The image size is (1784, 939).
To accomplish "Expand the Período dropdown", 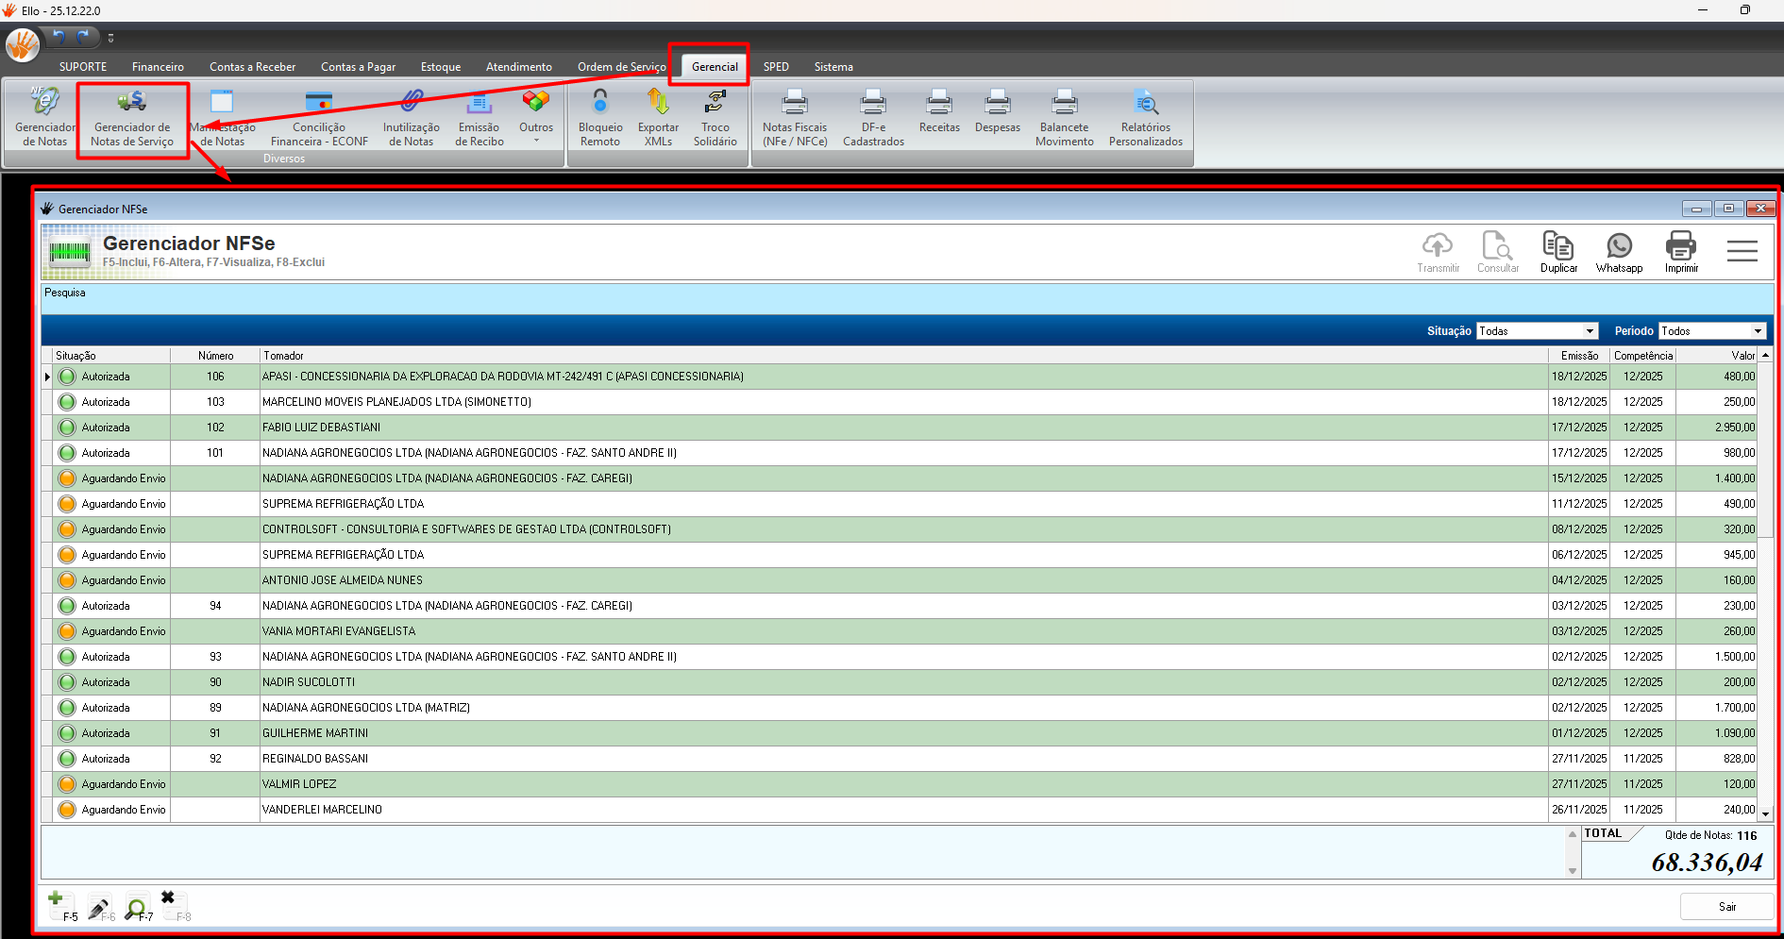I will 1757,331.
